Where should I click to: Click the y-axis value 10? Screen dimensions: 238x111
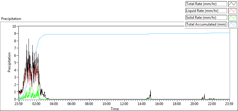(14, 26)
